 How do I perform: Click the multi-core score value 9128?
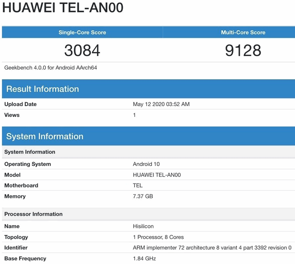point(243,50)
